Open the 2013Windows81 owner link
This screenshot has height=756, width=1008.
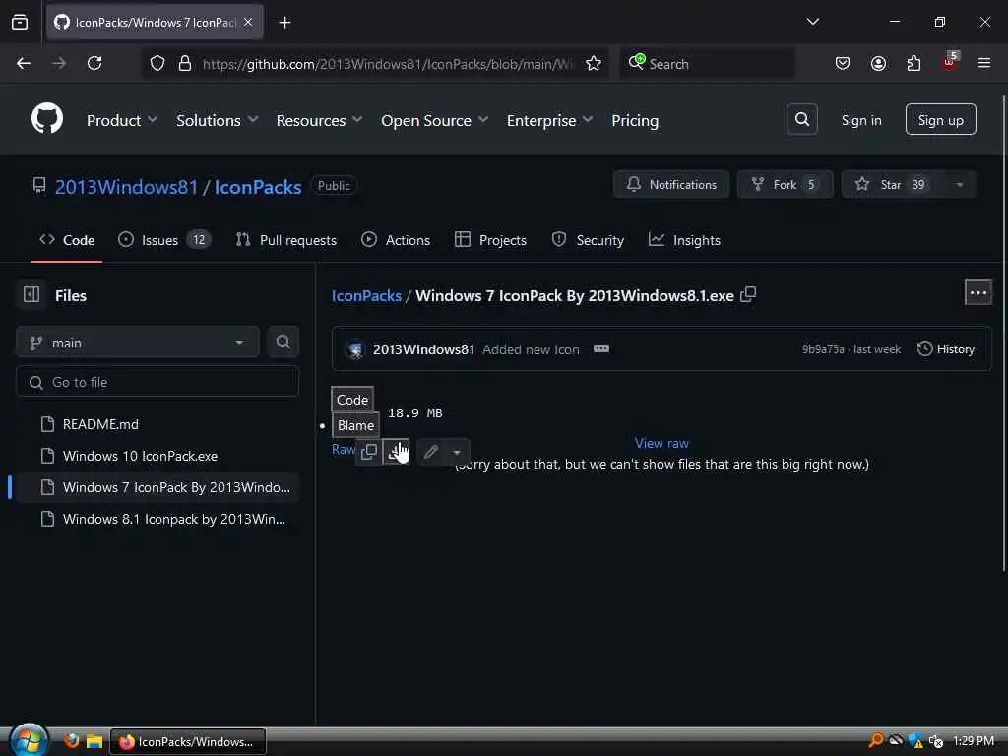click(126, 186)
